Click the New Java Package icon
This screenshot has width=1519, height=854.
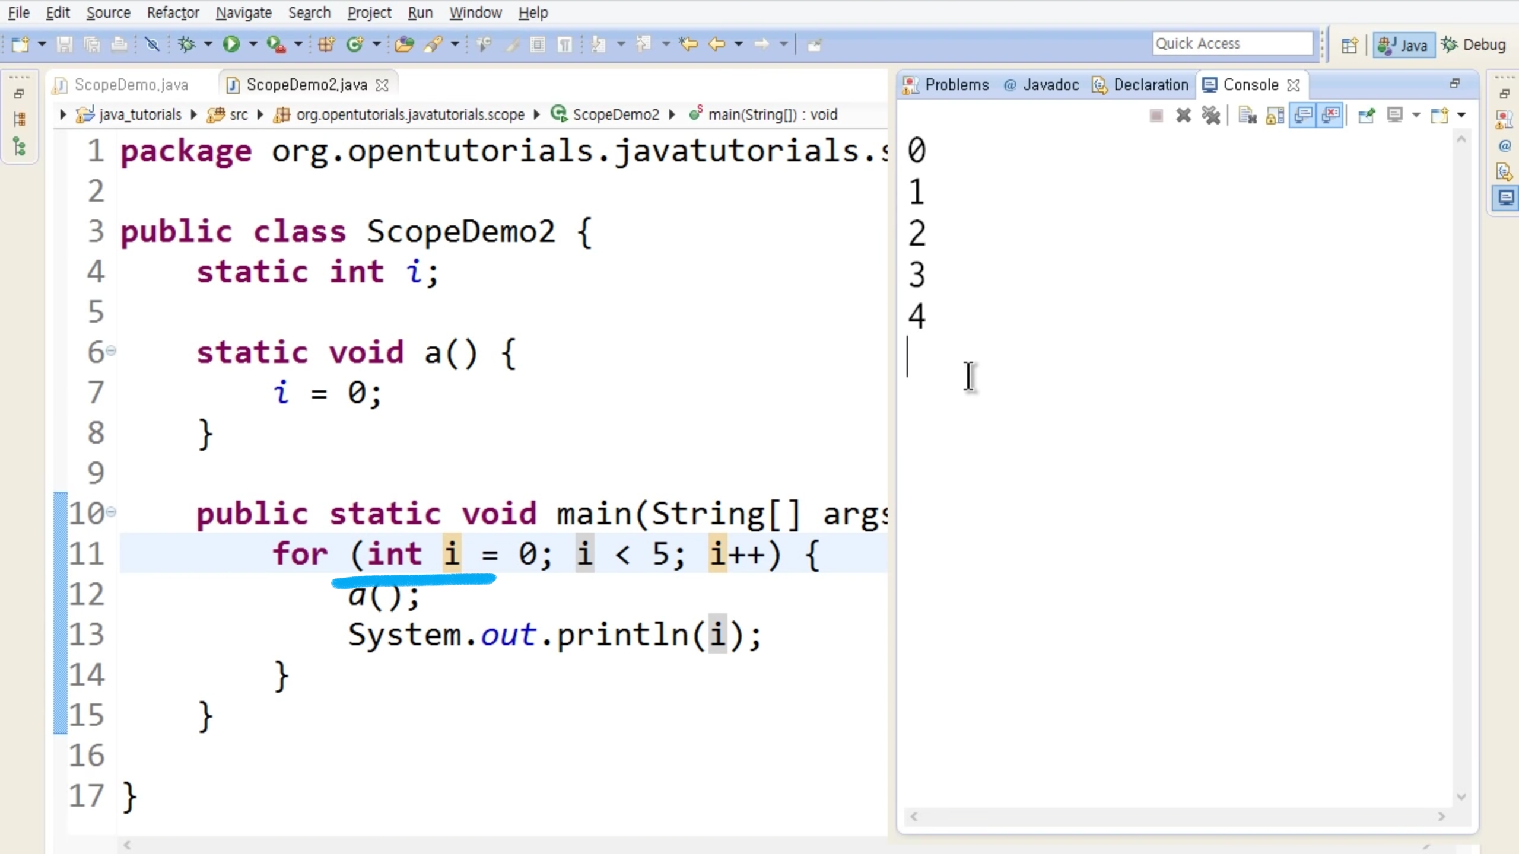(326, 44)
